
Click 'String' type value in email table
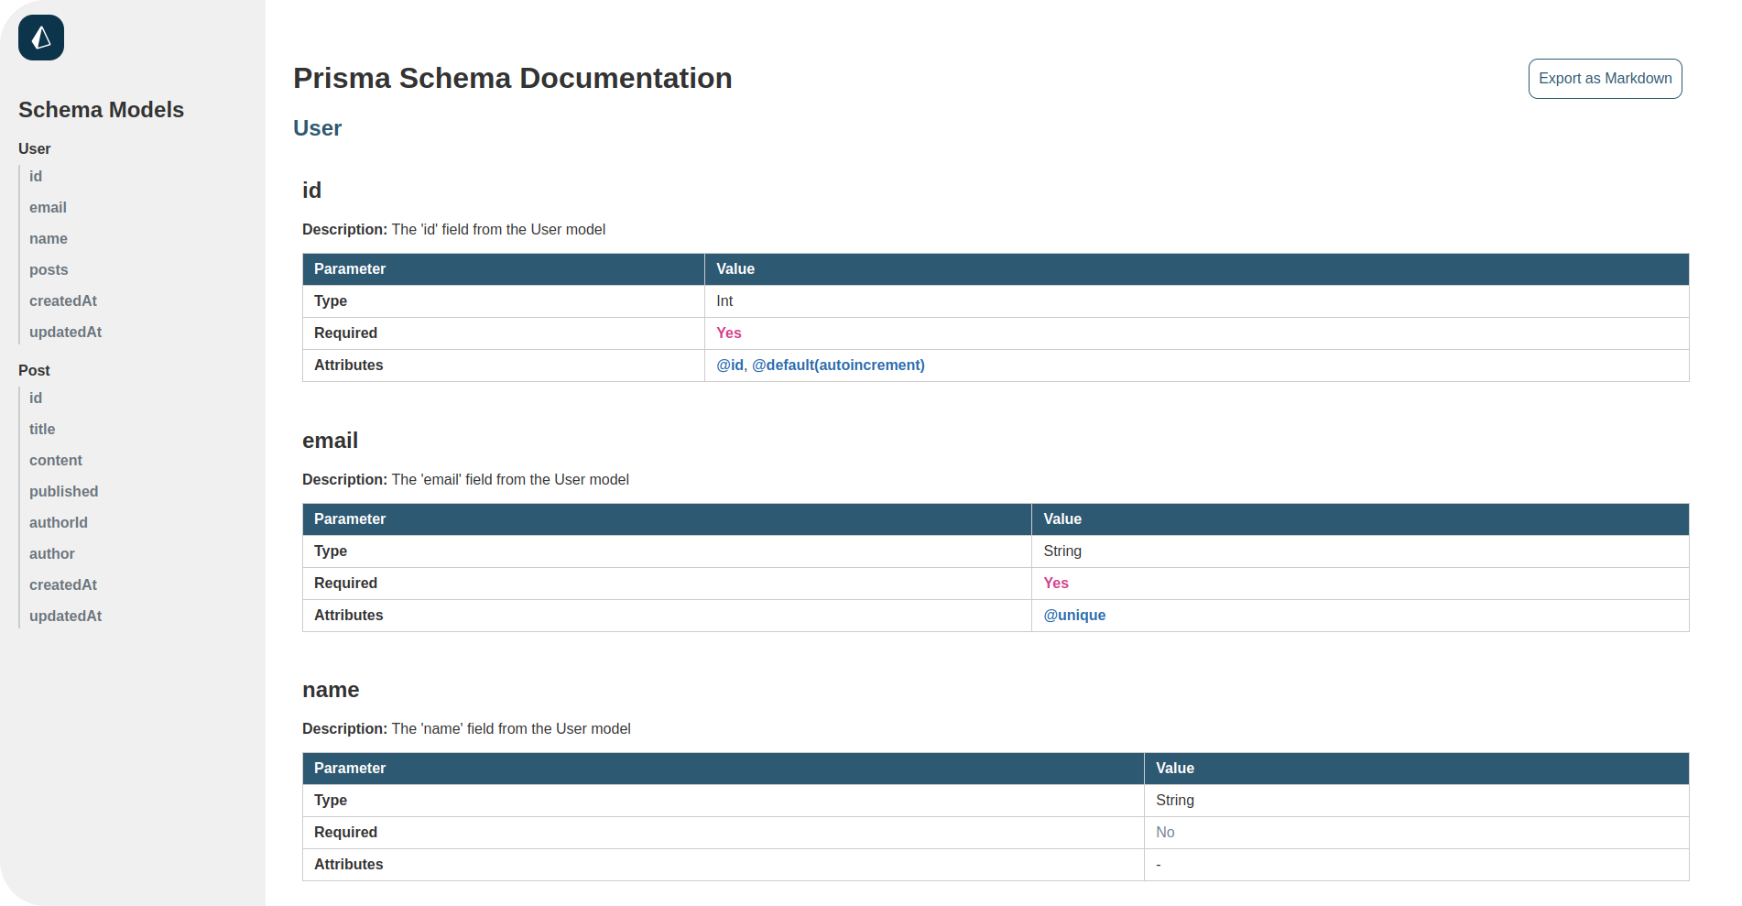click(x=1062, y=551)
